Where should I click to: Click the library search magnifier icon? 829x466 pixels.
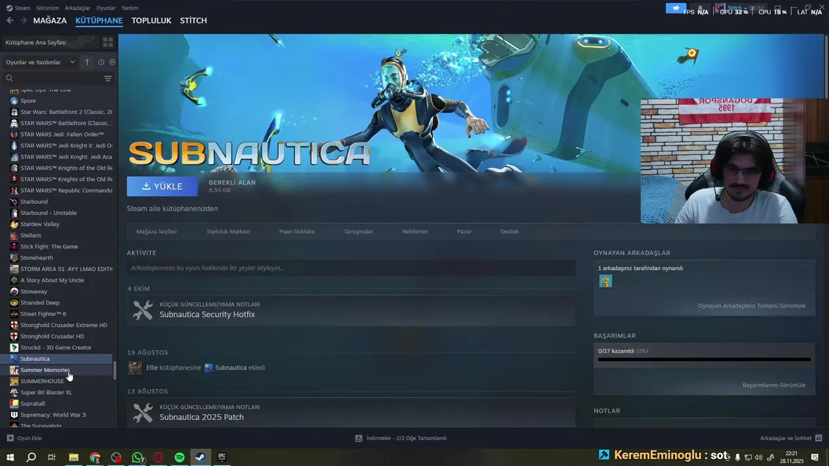pyautogui.click(x=9, y=78)
